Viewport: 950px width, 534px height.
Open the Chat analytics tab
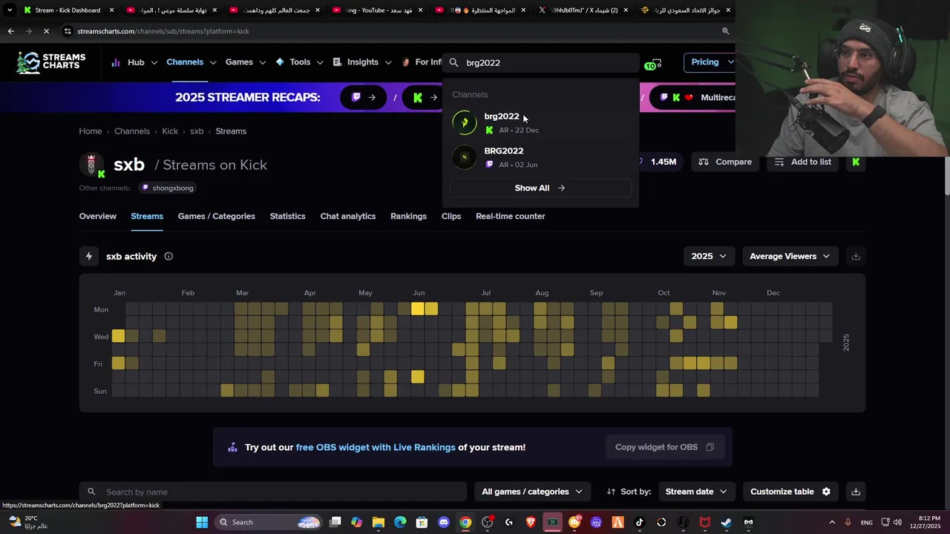(348, 217)
